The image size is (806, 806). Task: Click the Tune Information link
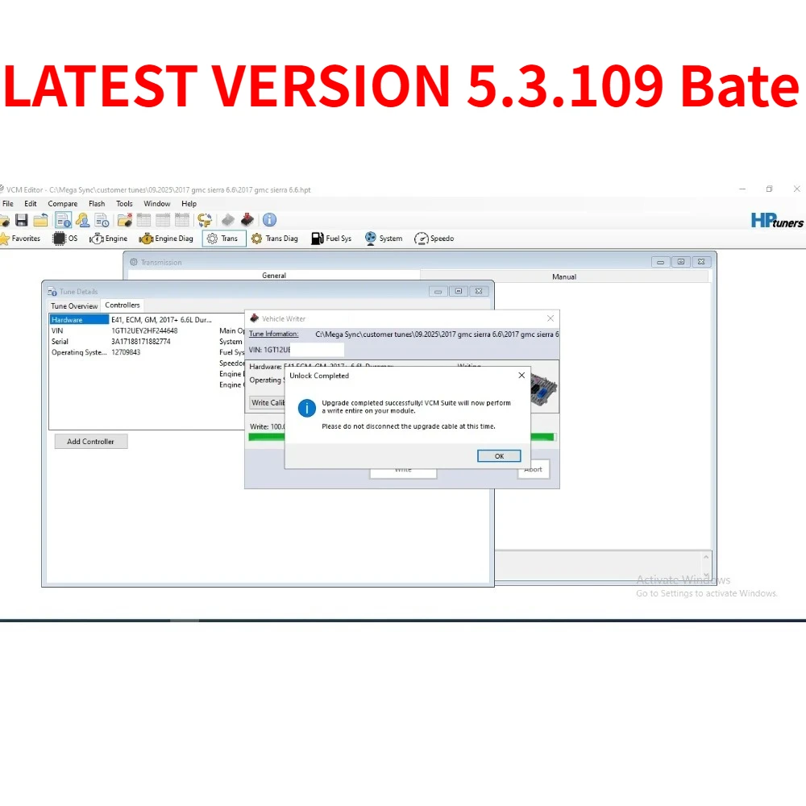pos(273,334)
